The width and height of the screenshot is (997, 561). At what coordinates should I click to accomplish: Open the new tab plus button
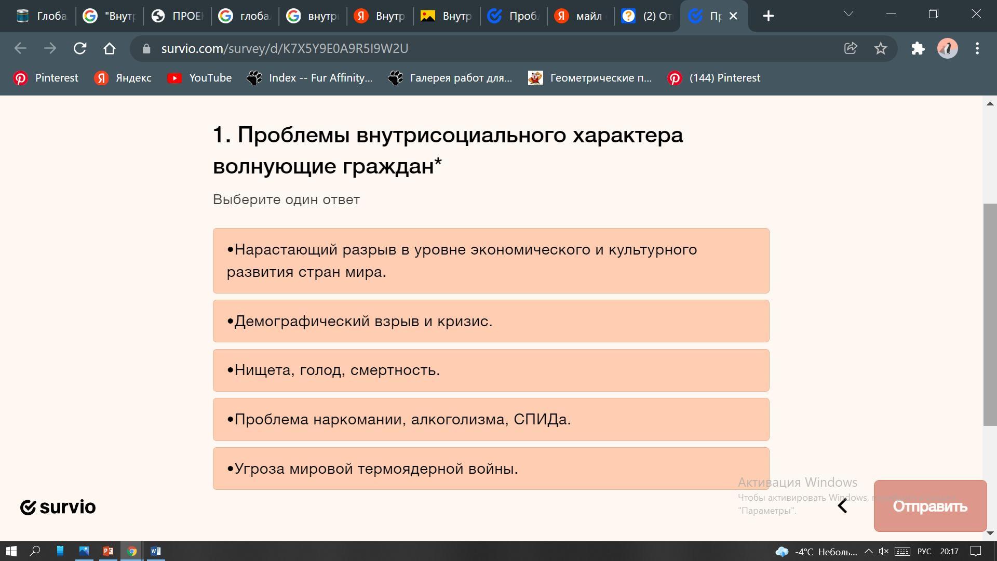[x=769, y=16]
